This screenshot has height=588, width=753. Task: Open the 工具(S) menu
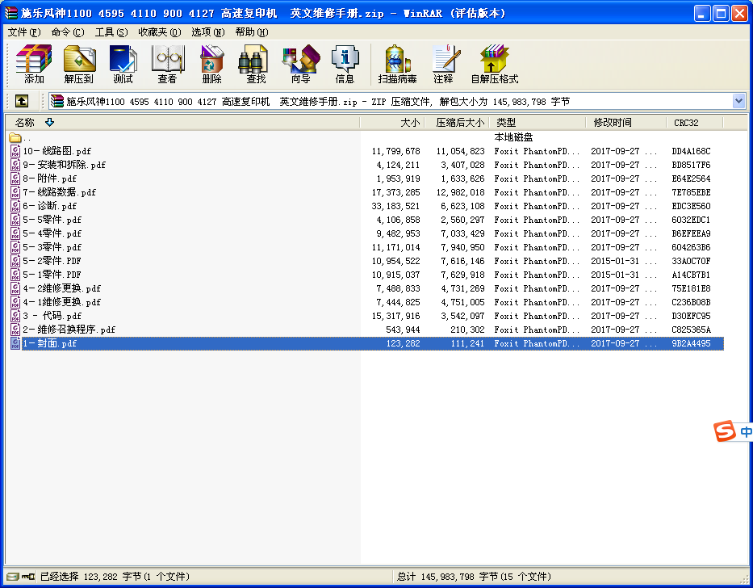(x=111, y=32)
